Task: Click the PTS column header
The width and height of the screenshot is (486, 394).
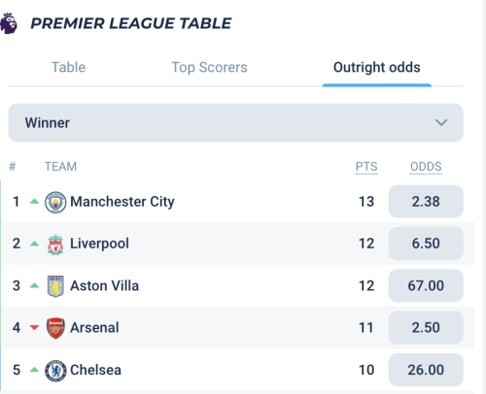Action: pos(366,167)
